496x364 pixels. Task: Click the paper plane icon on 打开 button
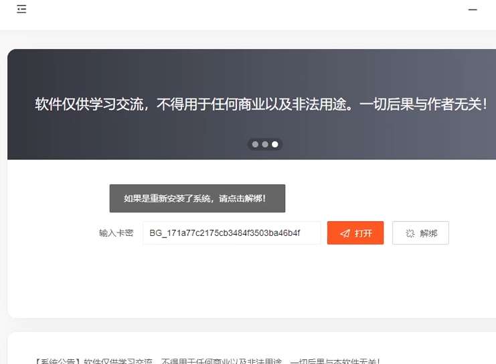point(345,233)
